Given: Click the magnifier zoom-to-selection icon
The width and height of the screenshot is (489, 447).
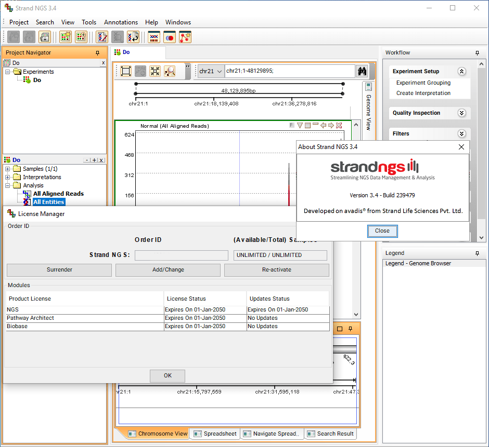Looking at the screenshot, I should [170, 71].
